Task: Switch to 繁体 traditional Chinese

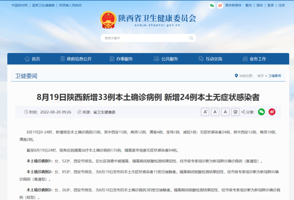Action: click(x=249, y=5)
